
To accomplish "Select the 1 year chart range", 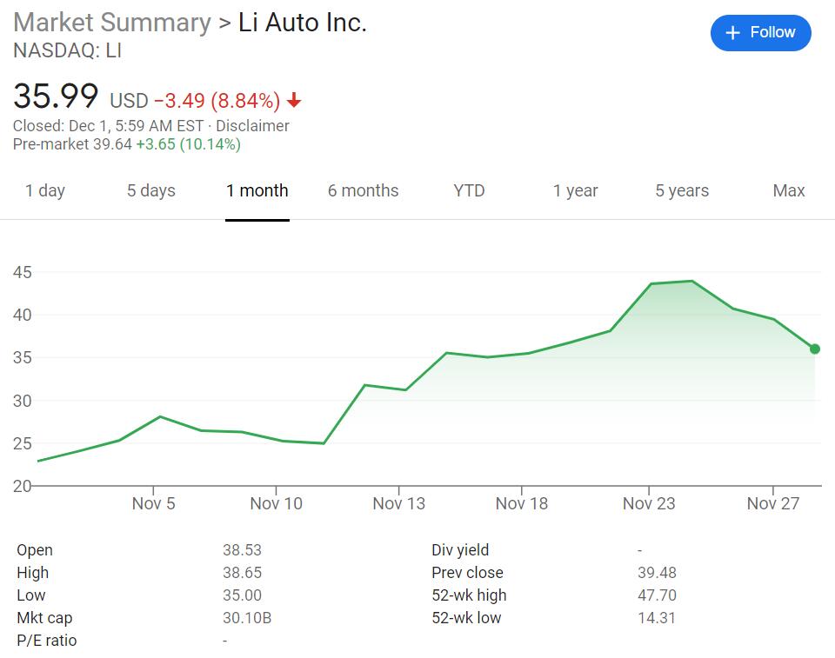I will click(x=575, y=190).
